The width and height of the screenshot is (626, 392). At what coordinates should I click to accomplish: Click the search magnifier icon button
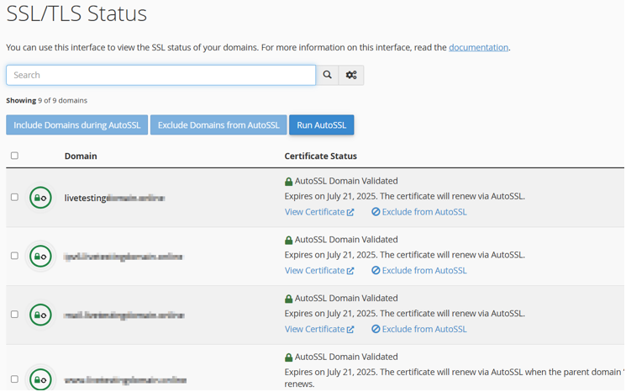point(327,75)
